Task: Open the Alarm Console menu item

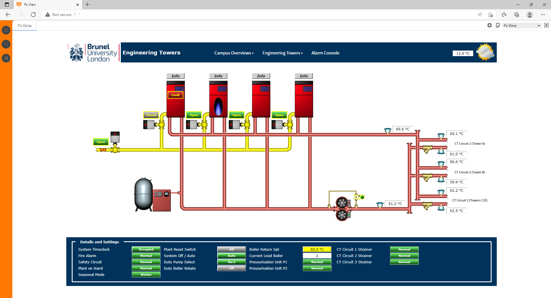Action: coord(325,53)
